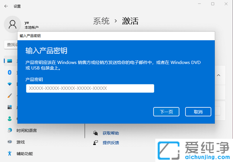Open 游戏 settings category

click(x=21, y=142)
